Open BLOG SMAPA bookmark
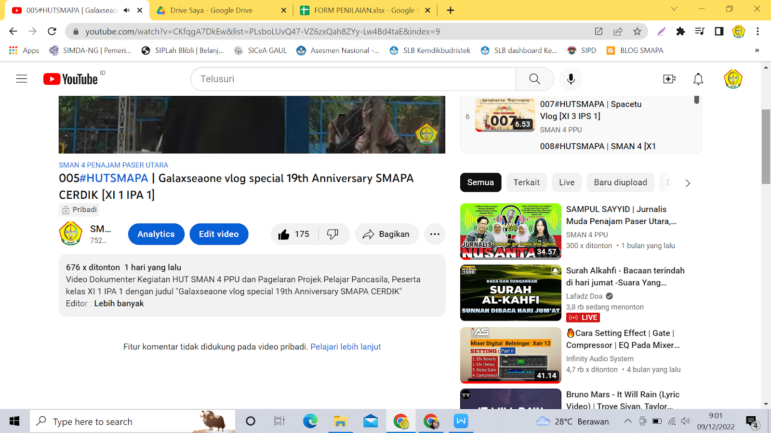This screenshot has width=771, height=433. [x=635, y=51]
